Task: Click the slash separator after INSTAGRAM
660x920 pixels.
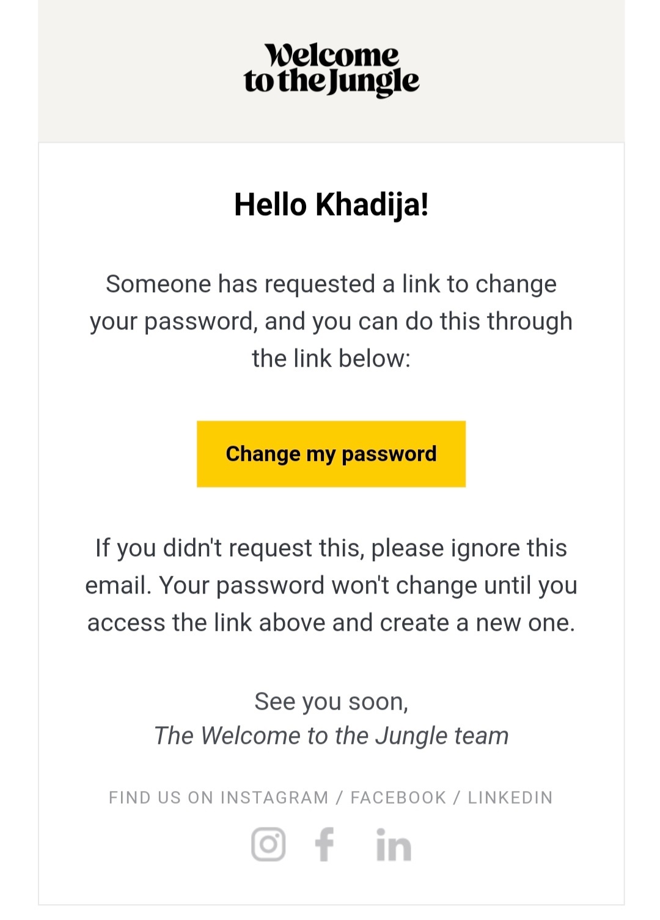Action: (339, 798)
